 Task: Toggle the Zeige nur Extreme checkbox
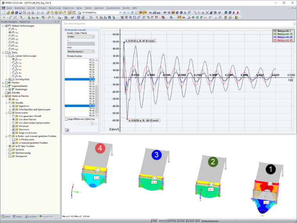point(13,133)
